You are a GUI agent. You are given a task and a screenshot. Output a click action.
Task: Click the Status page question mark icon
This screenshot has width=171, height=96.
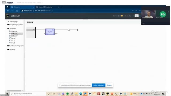tap(8, 22)
